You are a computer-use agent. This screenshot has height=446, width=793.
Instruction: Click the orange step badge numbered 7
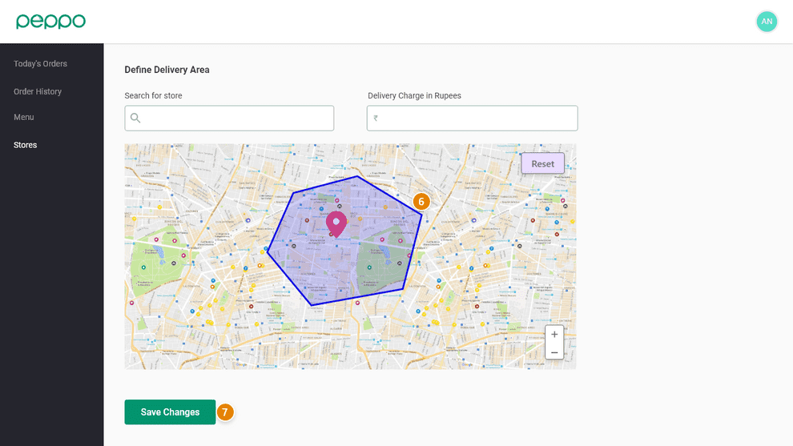pos(225,412)
